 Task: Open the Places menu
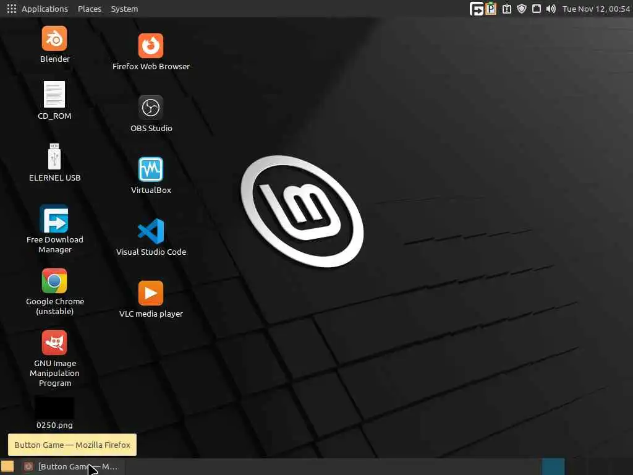[90, 9]
